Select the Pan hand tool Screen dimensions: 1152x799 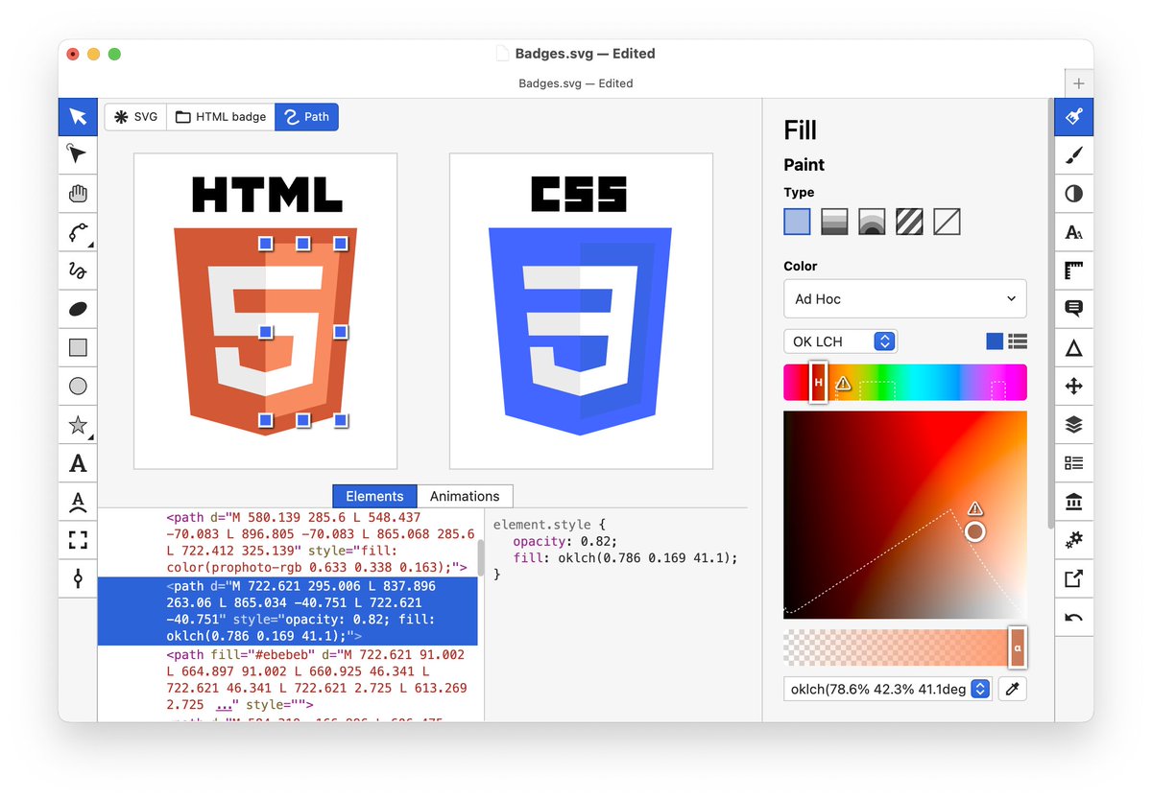pos(78,194)
